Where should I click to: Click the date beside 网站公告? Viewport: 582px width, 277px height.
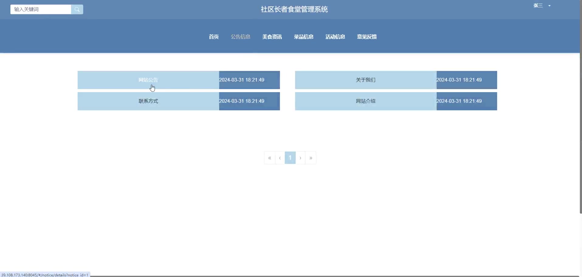pos(242,80)
